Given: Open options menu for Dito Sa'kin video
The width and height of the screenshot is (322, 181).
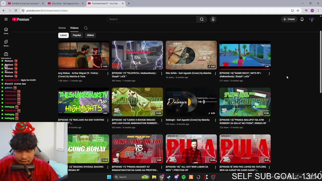Looking at the screenshot, I should coord(215,74).
